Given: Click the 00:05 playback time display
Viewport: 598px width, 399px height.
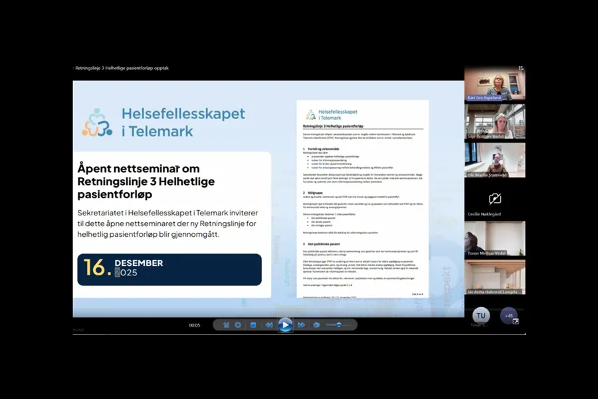Looking at the screenshot, I should 195,325.
